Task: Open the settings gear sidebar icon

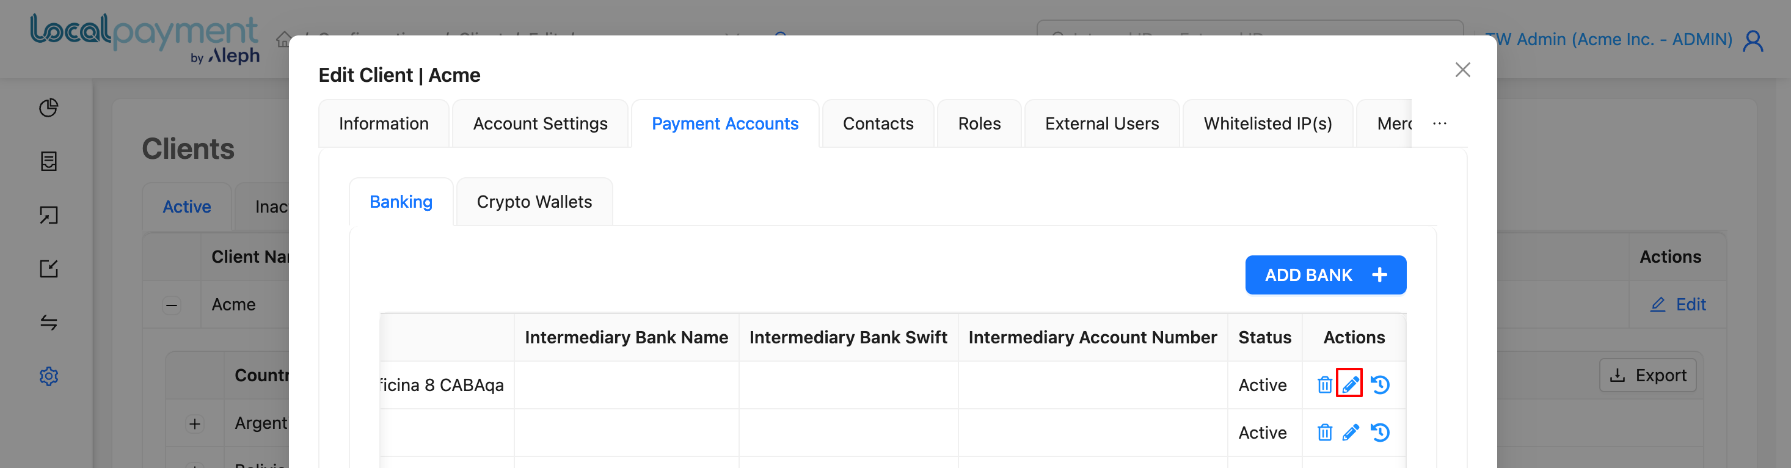Action: pyautogui.click(x=49, y=376)
